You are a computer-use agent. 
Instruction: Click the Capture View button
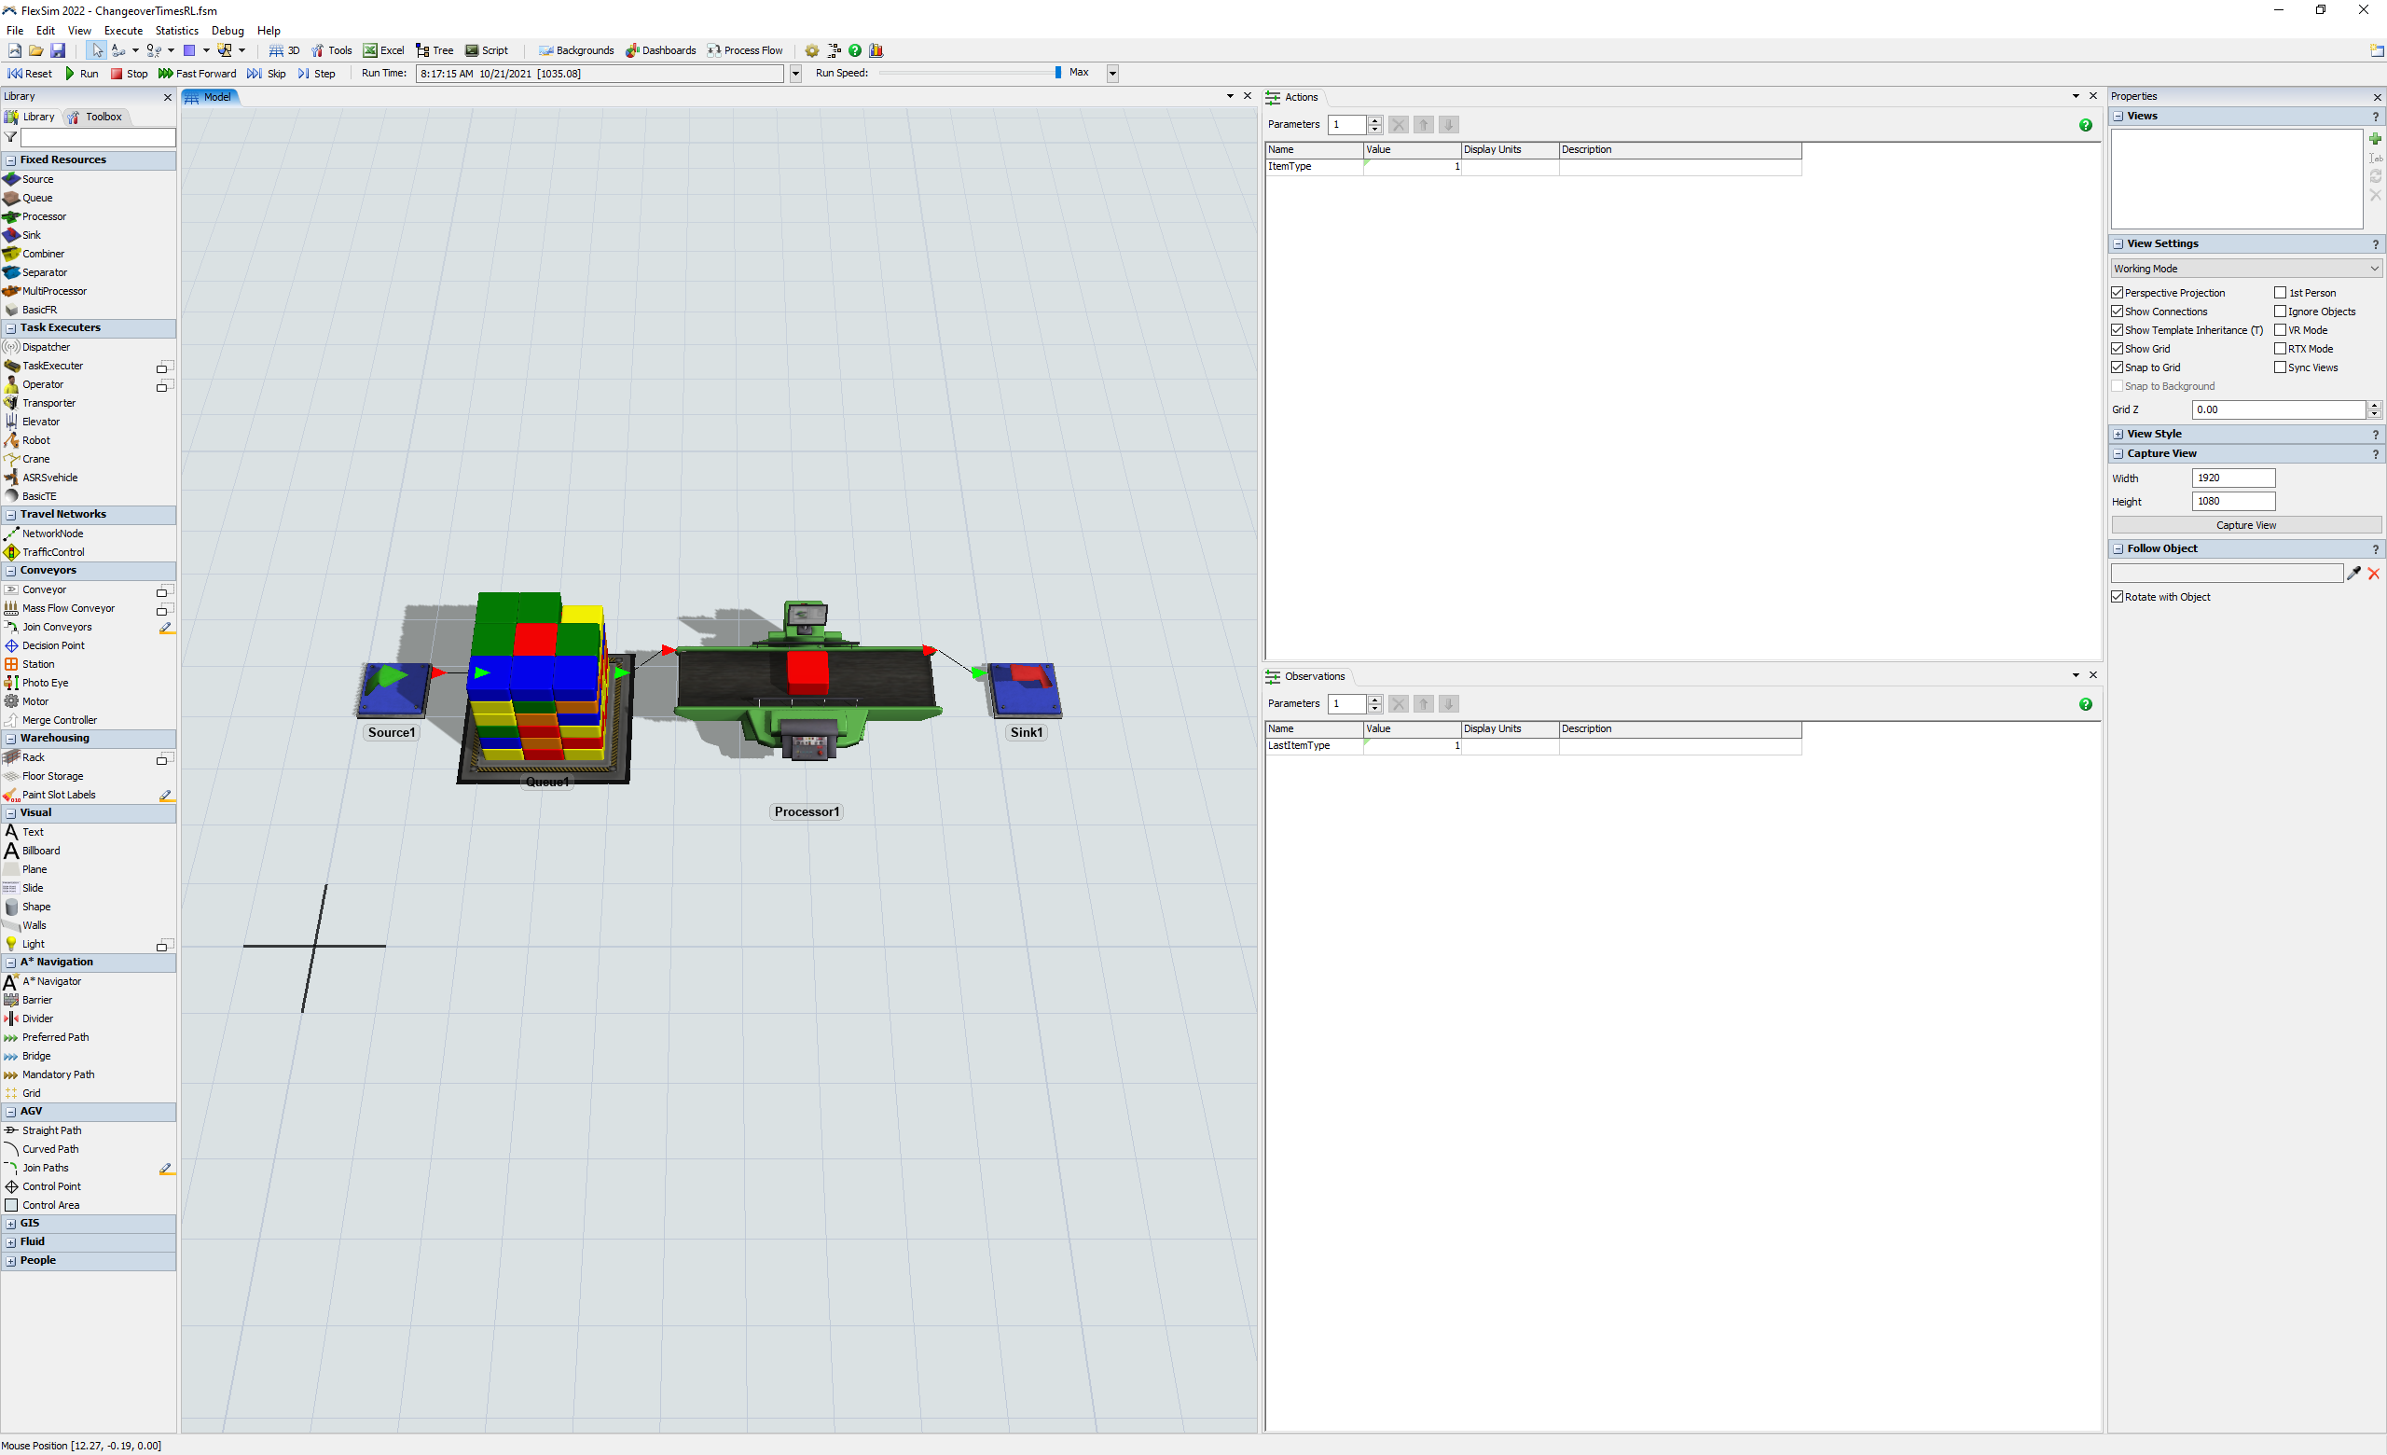click(x=2245, y=525)
